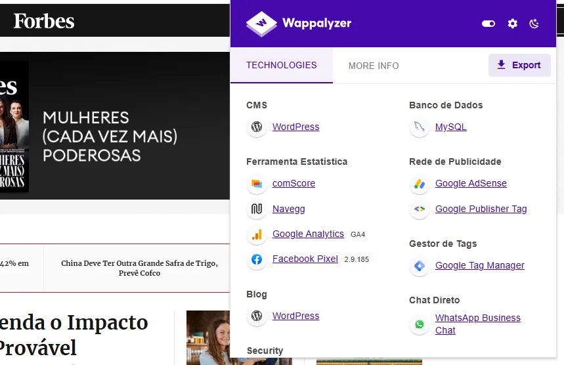Click the Chat Direto heading

(434, 300)
